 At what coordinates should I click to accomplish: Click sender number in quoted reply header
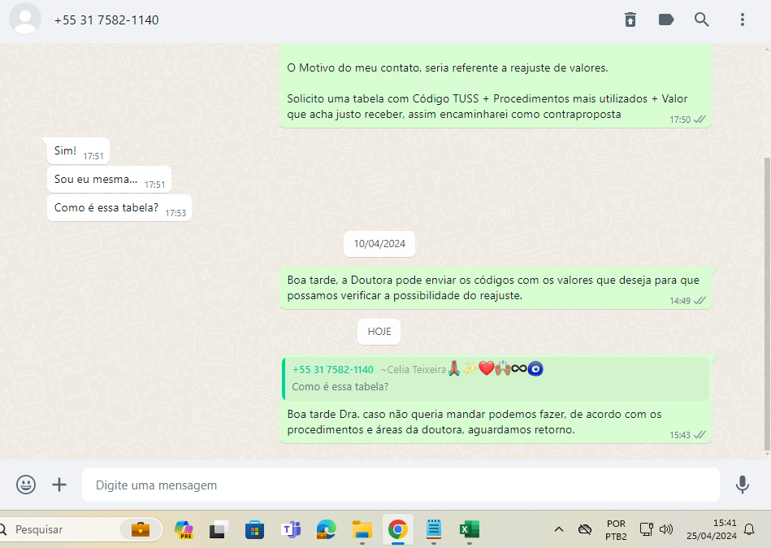click(333, 369)
